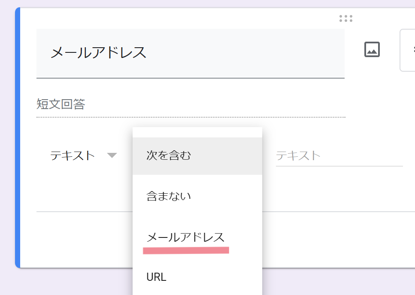Open the テキスト validation type dropdown label

pos(72,155)
